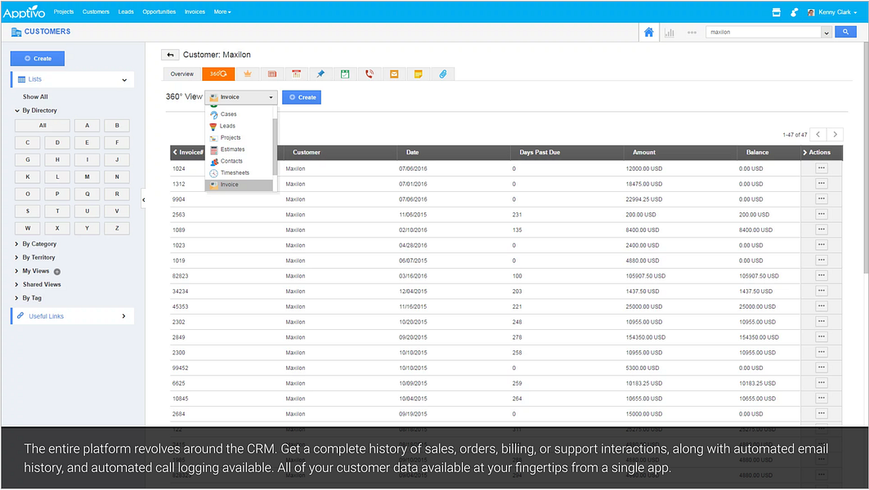Click the blue Create button beside Invoice dropdown

tap(302, 97)
